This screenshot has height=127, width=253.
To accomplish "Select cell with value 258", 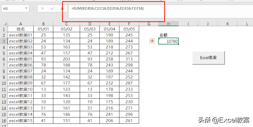I will click(109, 59).
